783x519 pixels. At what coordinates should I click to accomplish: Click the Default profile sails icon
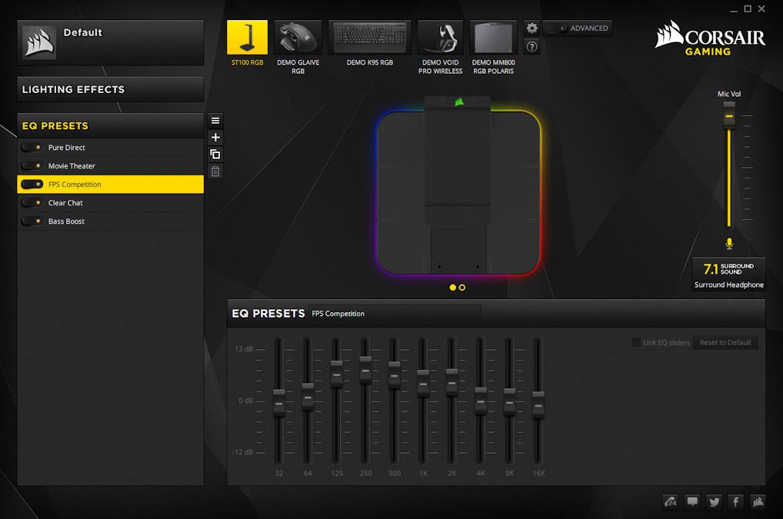[x=39, y=42]
